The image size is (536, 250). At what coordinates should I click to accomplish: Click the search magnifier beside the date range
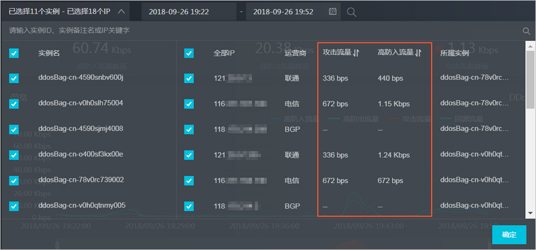(x=352, y=12)
